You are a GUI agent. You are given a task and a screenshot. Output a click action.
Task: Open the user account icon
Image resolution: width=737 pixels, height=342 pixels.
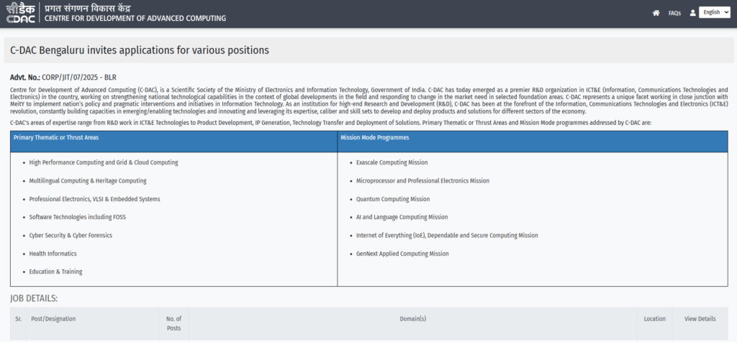click(692, 13)
